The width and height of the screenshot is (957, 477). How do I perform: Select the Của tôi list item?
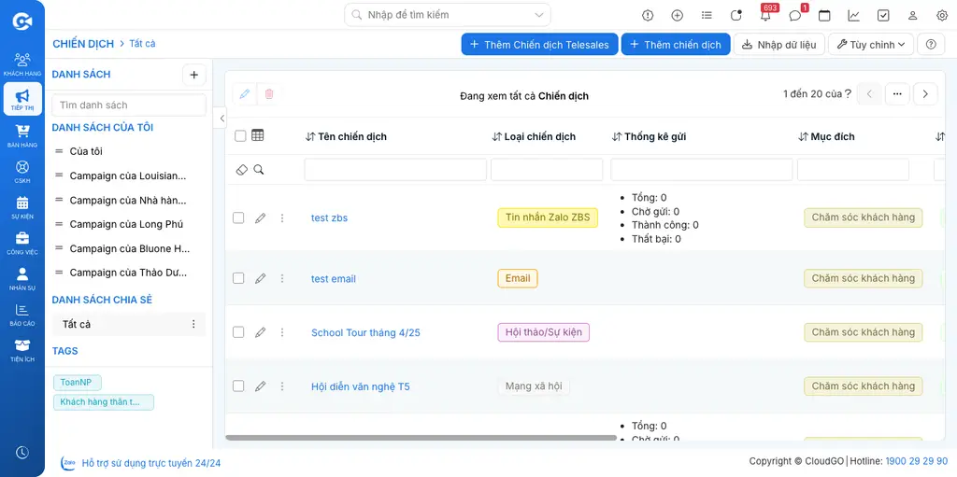tap(86, 151)
